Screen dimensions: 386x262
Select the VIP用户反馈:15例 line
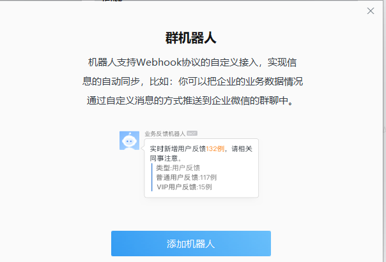tap(184, 187)
